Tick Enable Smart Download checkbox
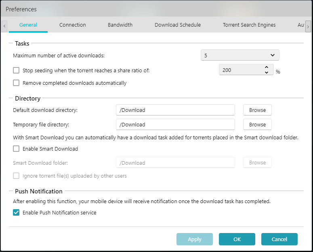The width and height of the screenshot is (313, 252). tap(16, 149)
